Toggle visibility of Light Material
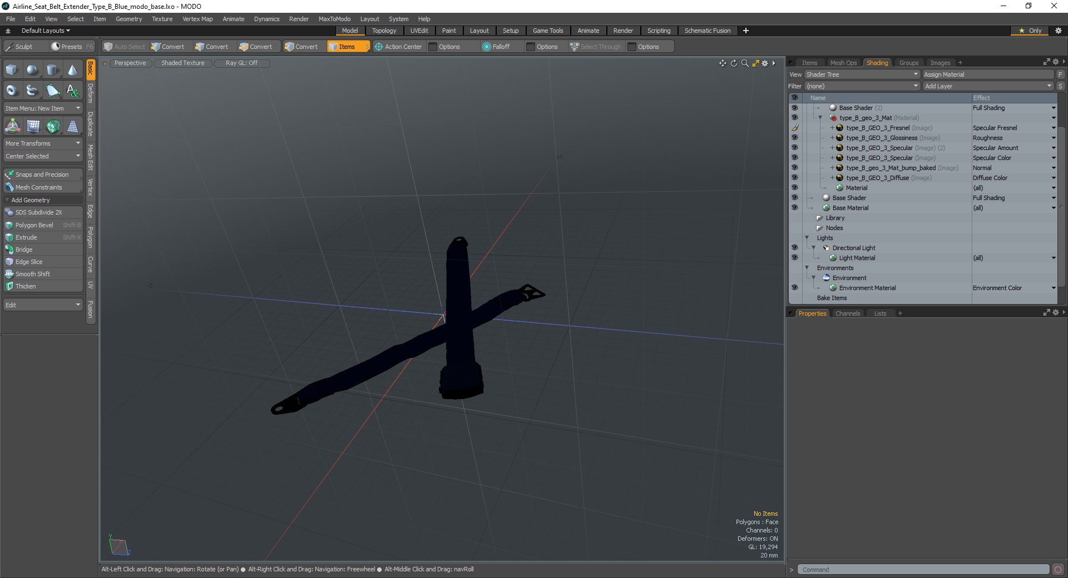 [x=794, y=258]
